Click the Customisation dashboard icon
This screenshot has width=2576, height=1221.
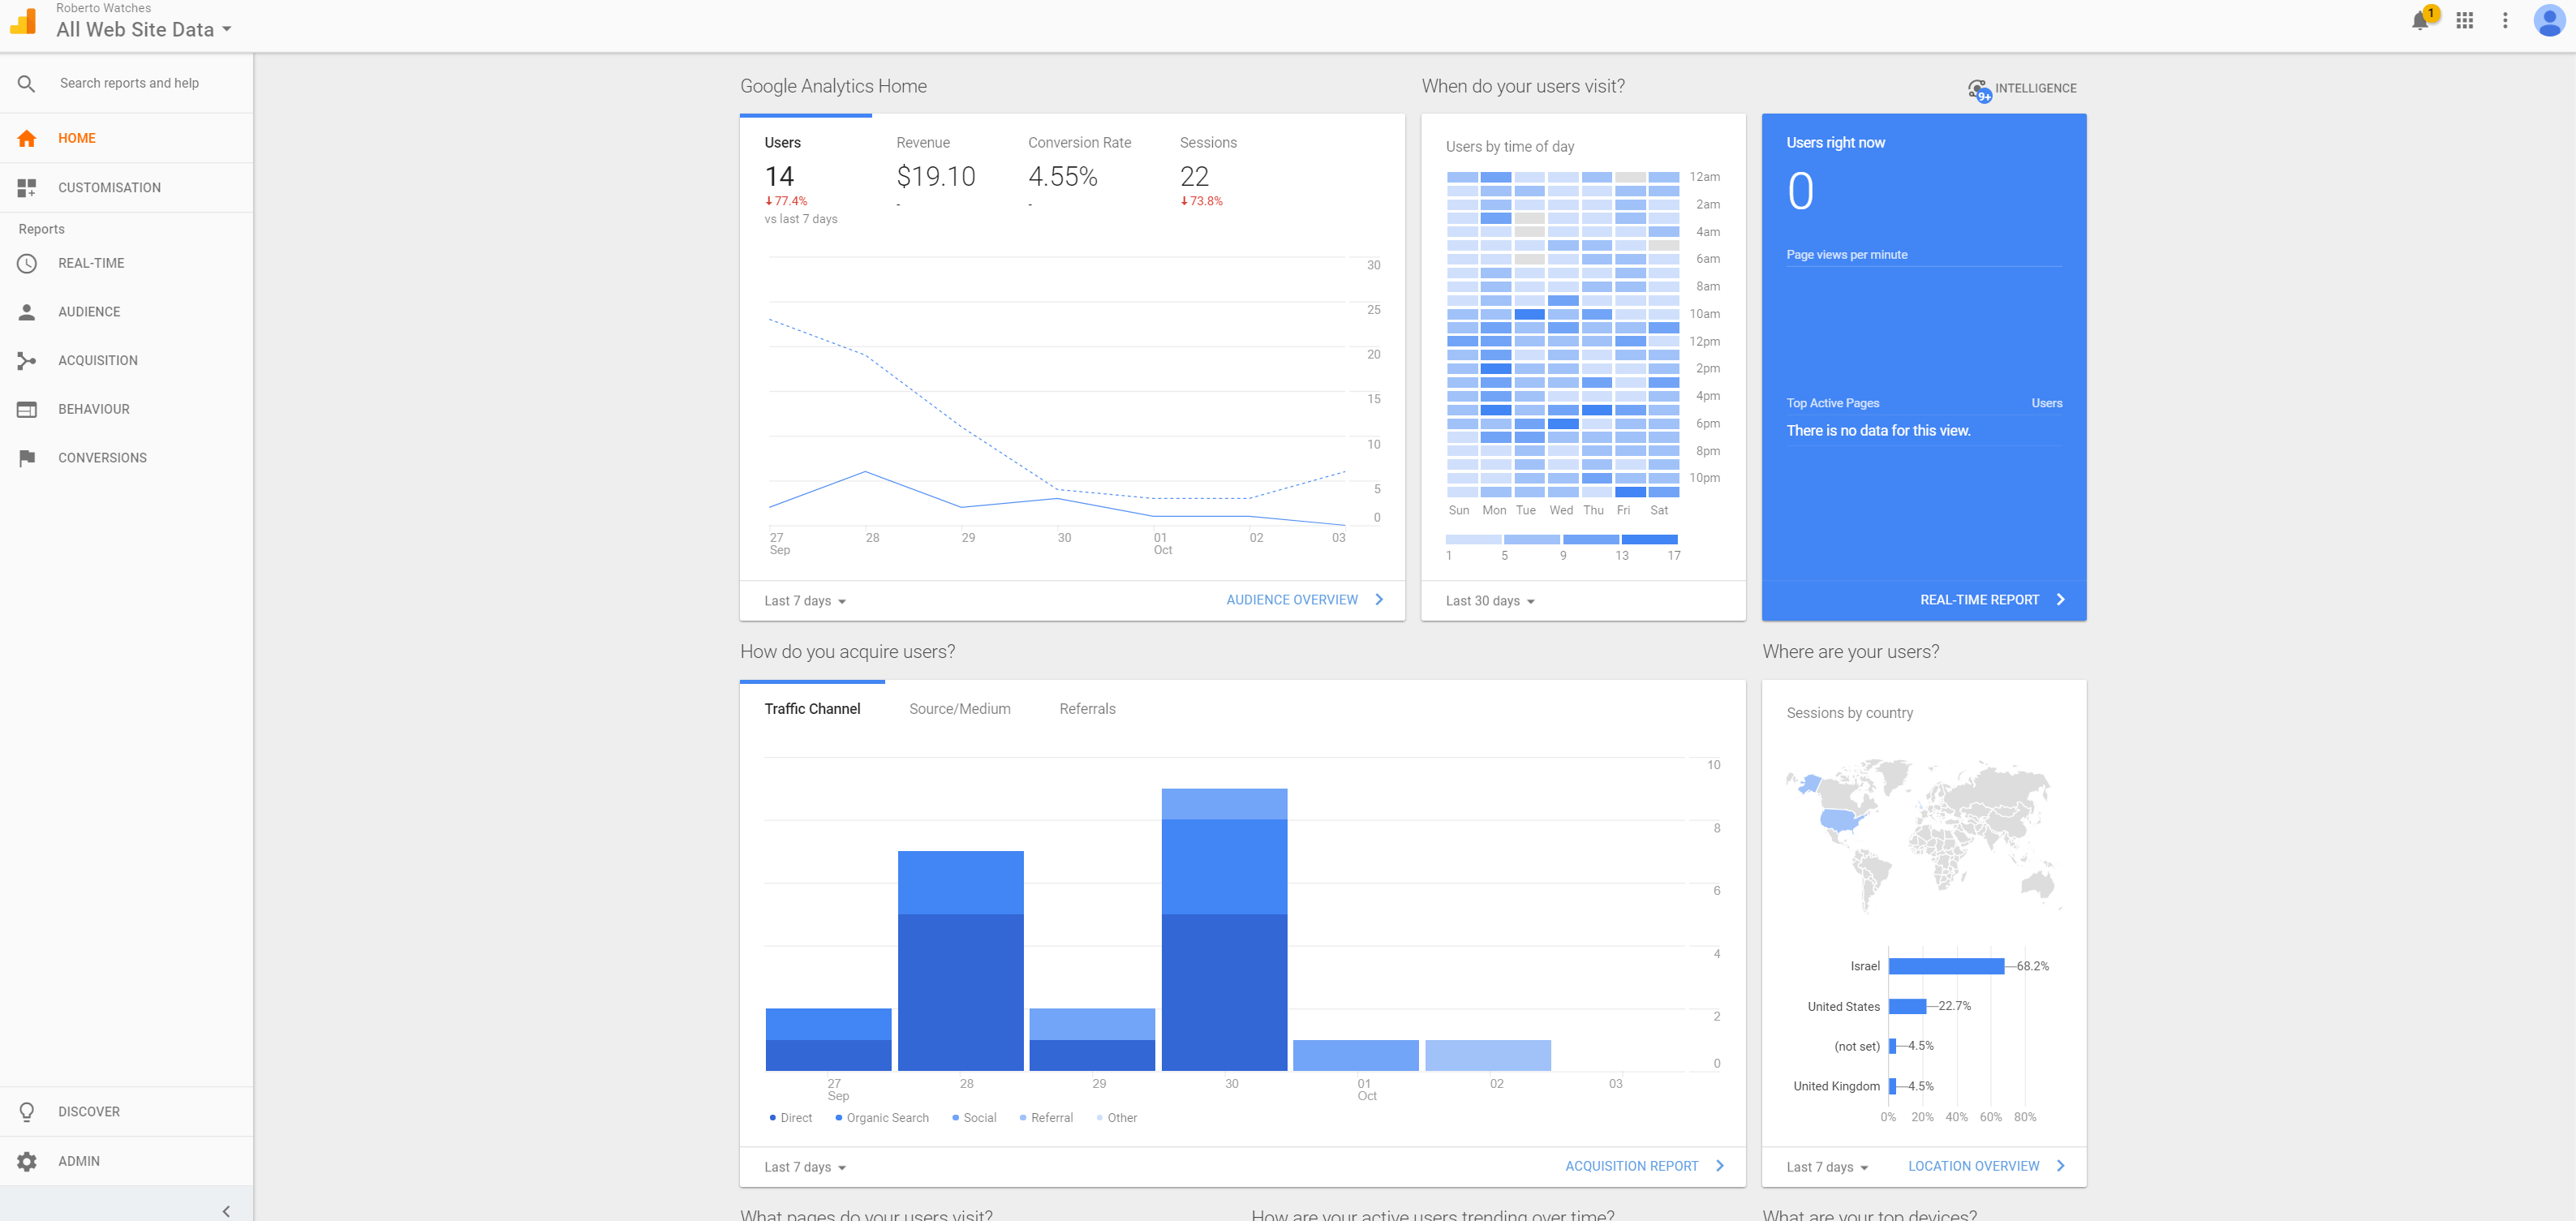click(x=27, y=187)
